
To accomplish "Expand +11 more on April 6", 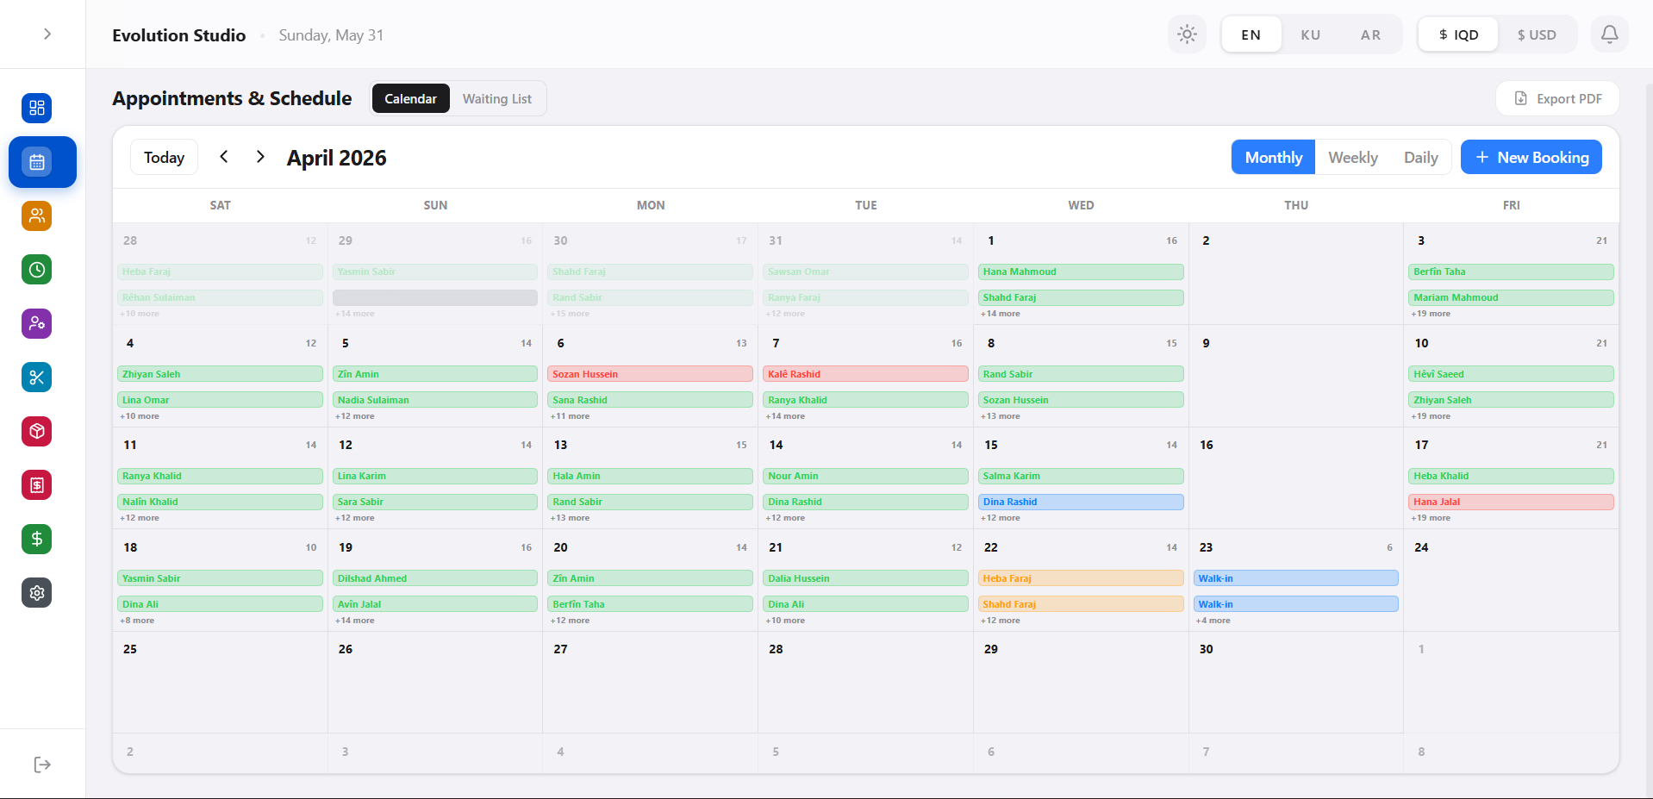I will (x=570, y=416).
